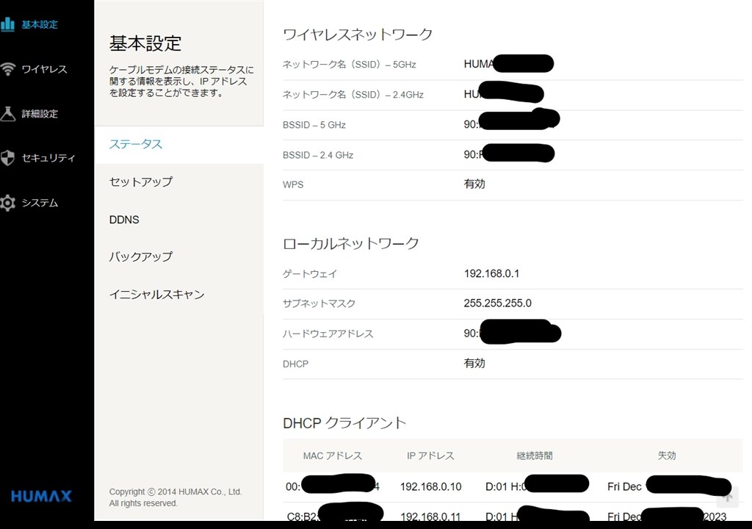
Task: Click the gateway value 192.168.0.1
Action: [x=491, y=273]
